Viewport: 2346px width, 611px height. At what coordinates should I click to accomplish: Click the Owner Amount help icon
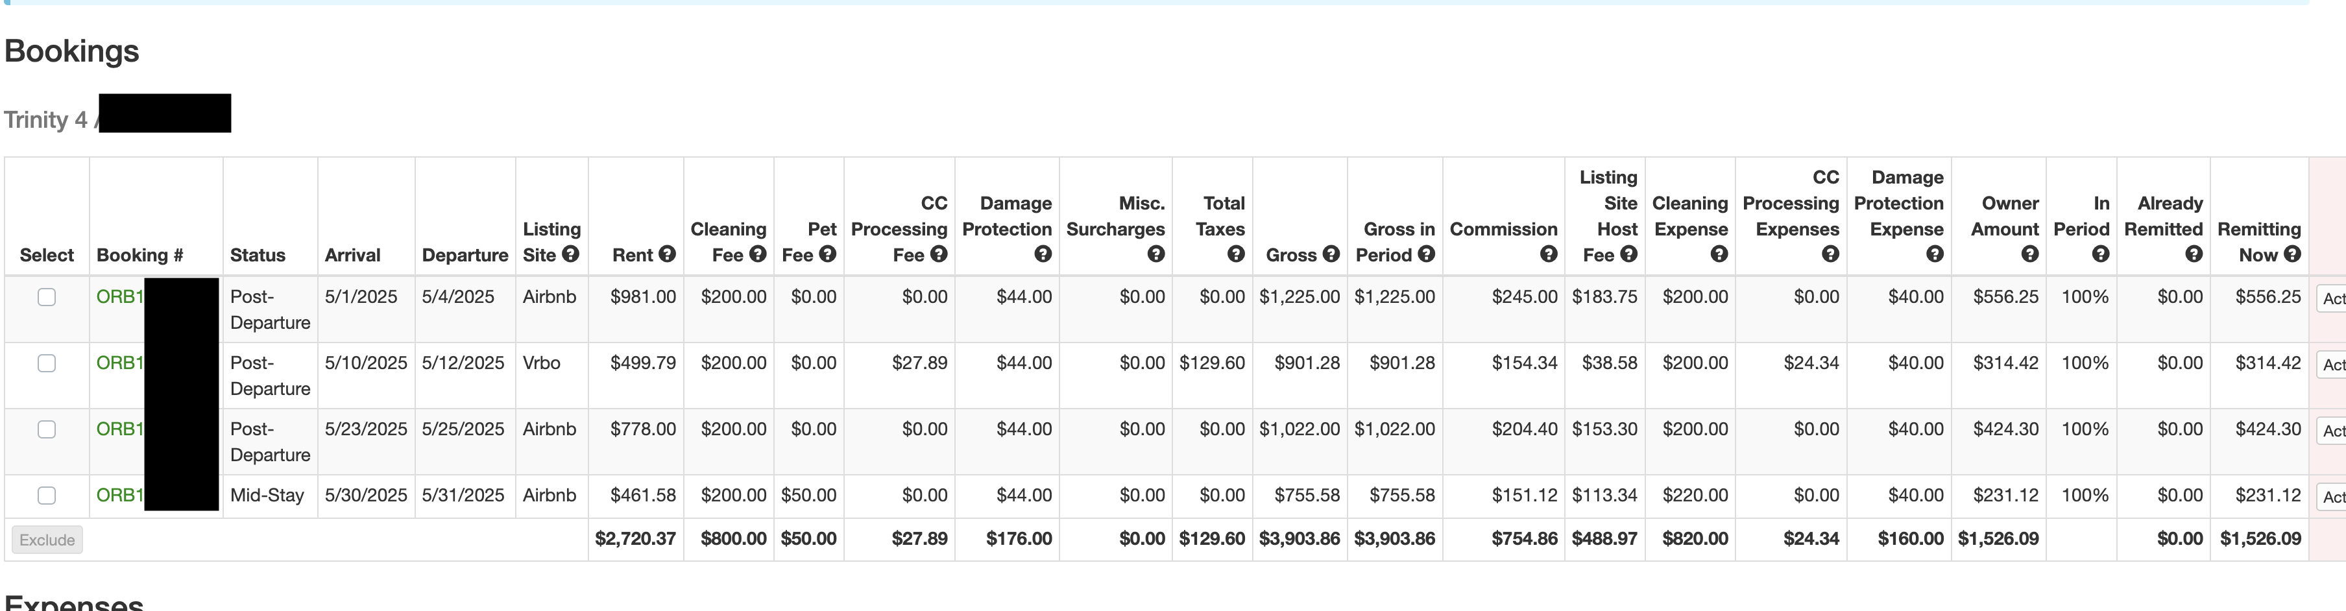tap(2029, 255)
